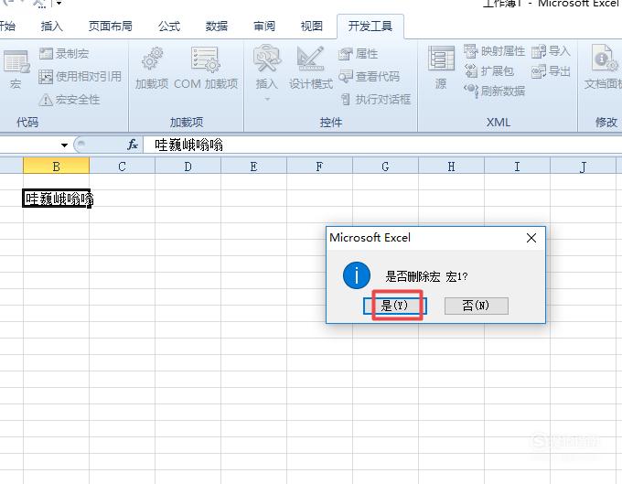Select column H header
The width and height of the screenshot is (622, 484).
click(452, 167)
